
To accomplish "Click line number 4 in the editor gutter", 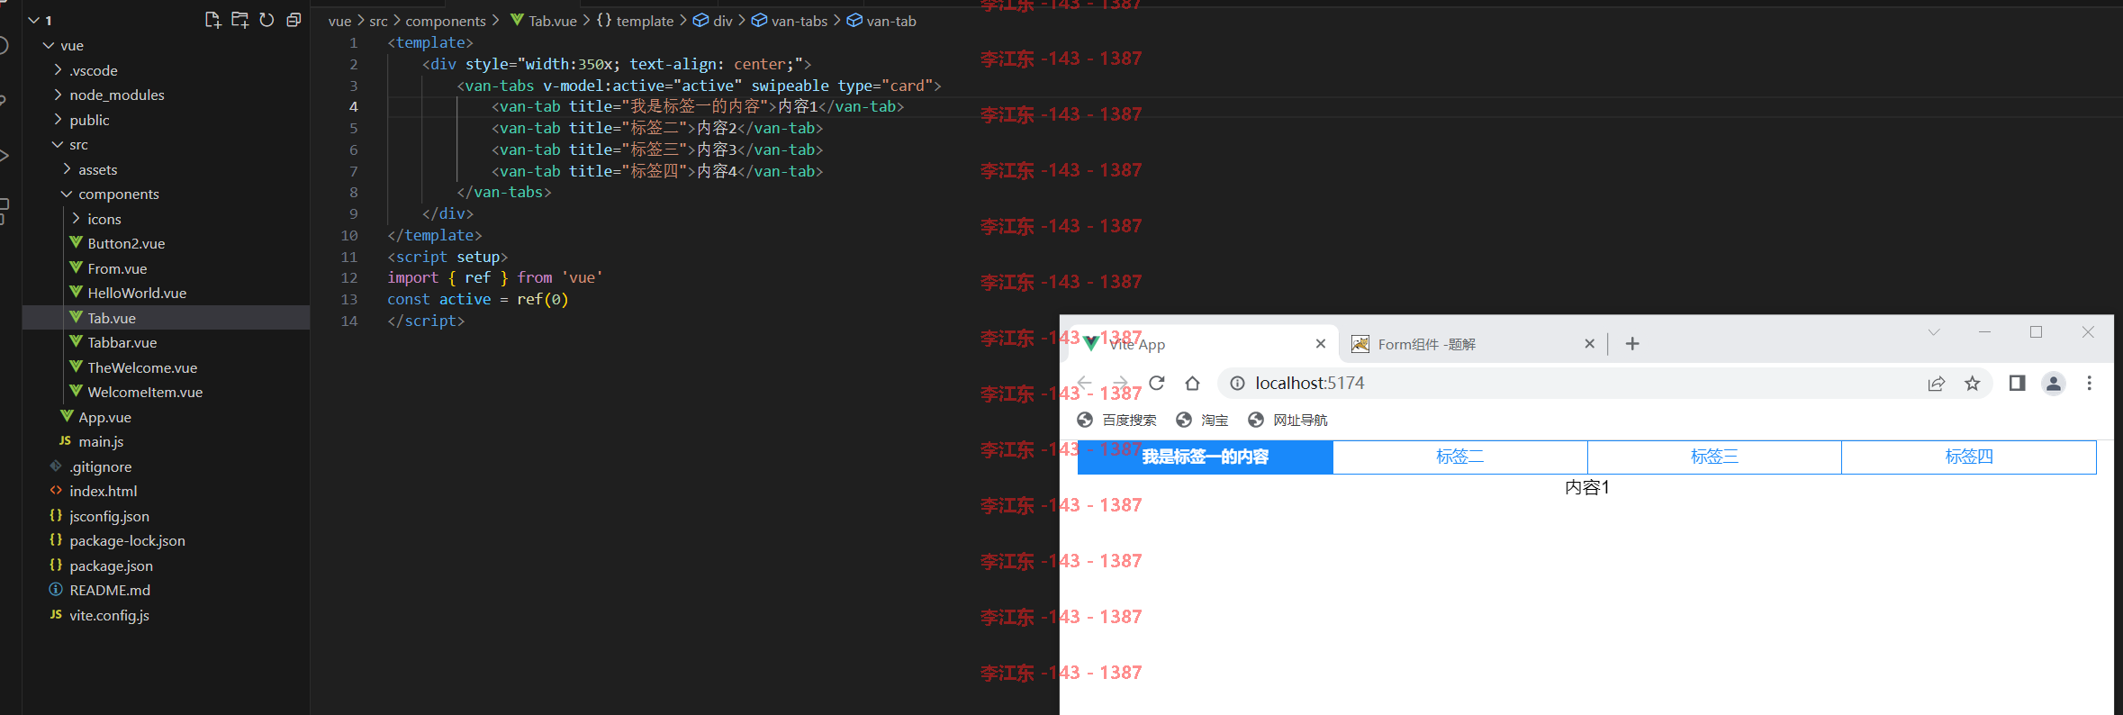I will click(x=353, y=106).
